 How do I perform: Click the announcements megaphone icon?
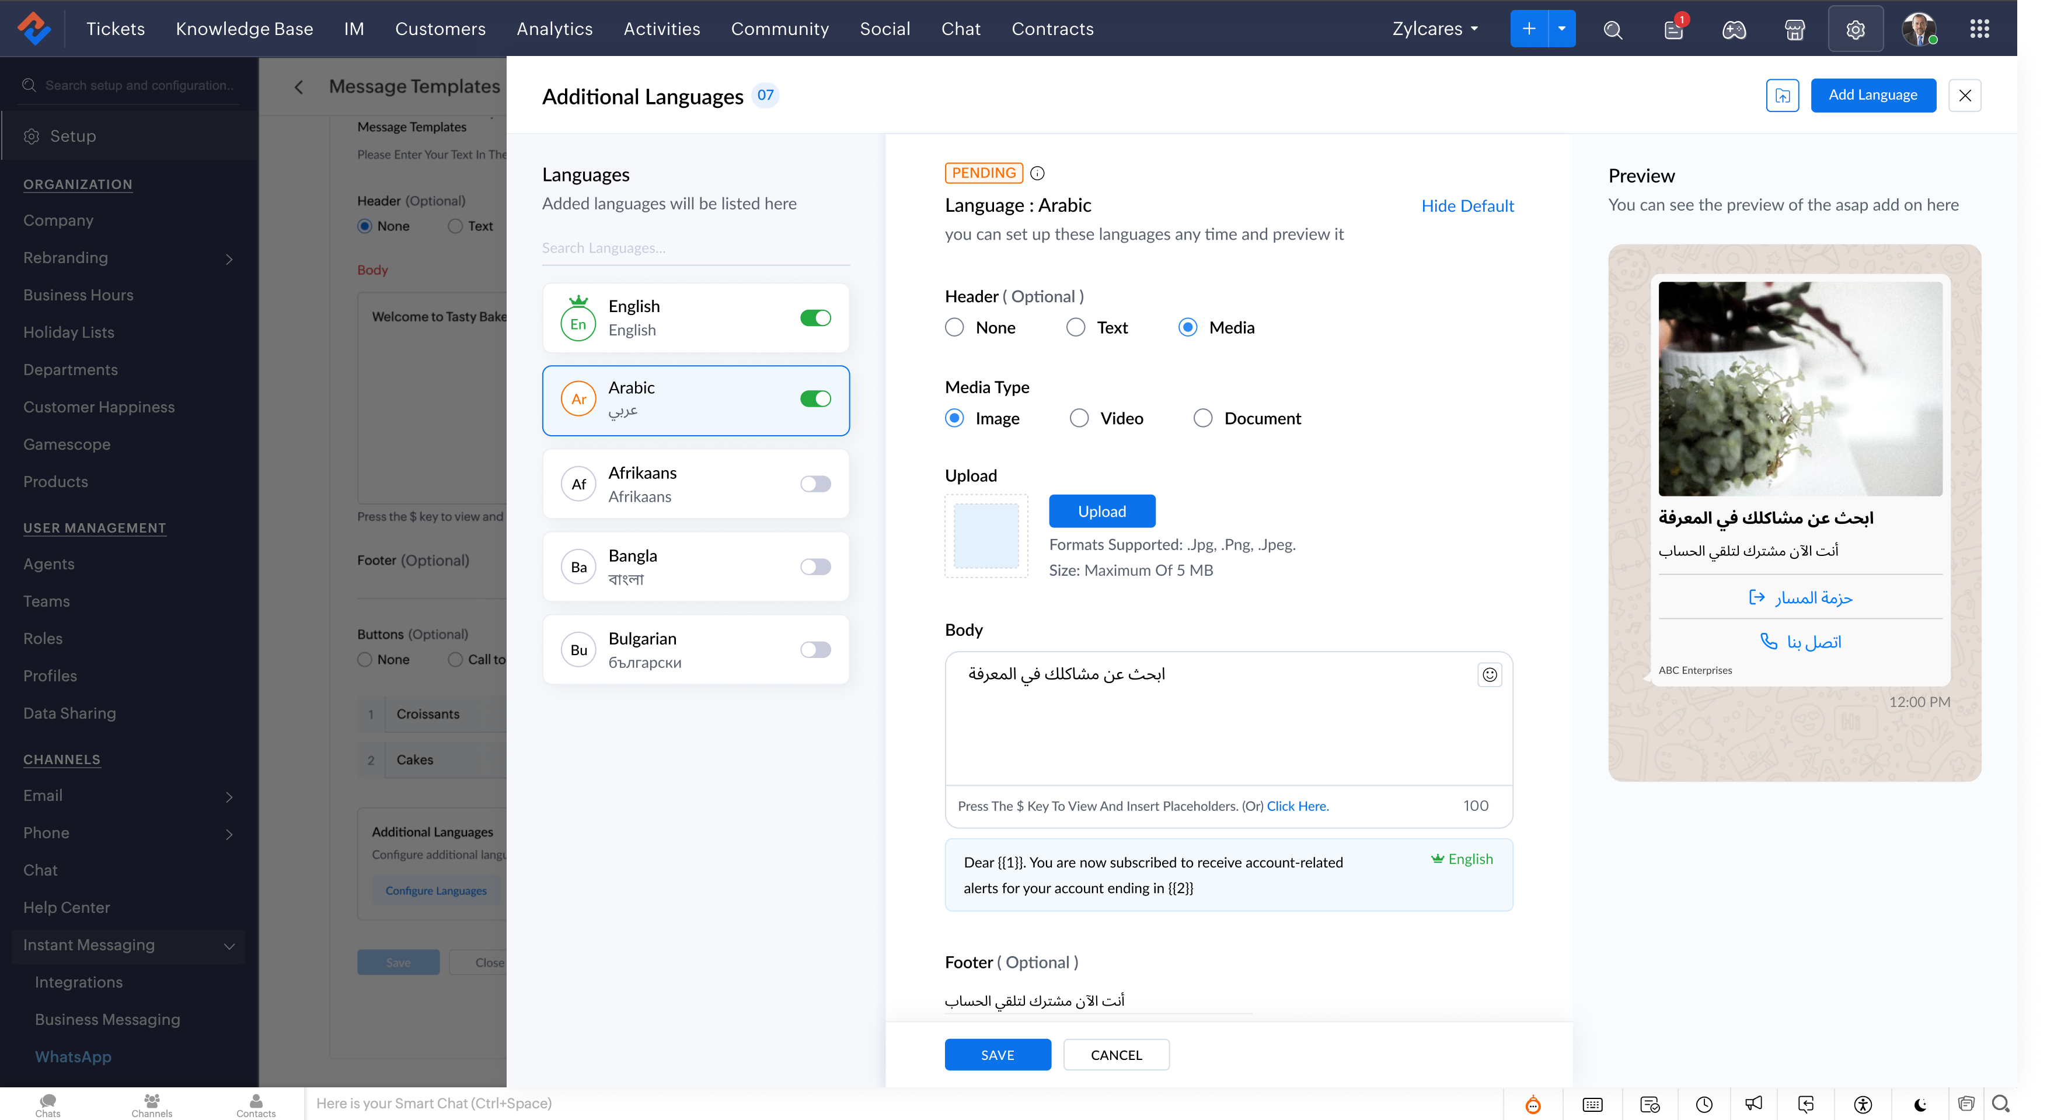pyautogui.click(x=1754, y=1104)
